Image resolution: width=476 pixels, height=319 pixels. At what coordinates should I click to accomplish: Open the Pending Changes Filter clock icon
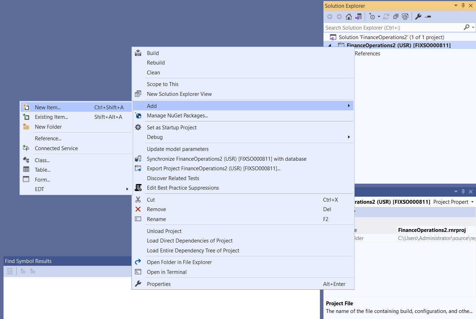(372, 17)
